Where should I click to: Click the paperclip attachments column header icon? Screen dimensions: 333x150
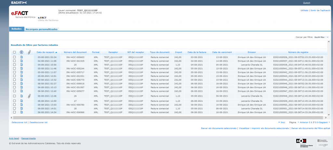29,52
